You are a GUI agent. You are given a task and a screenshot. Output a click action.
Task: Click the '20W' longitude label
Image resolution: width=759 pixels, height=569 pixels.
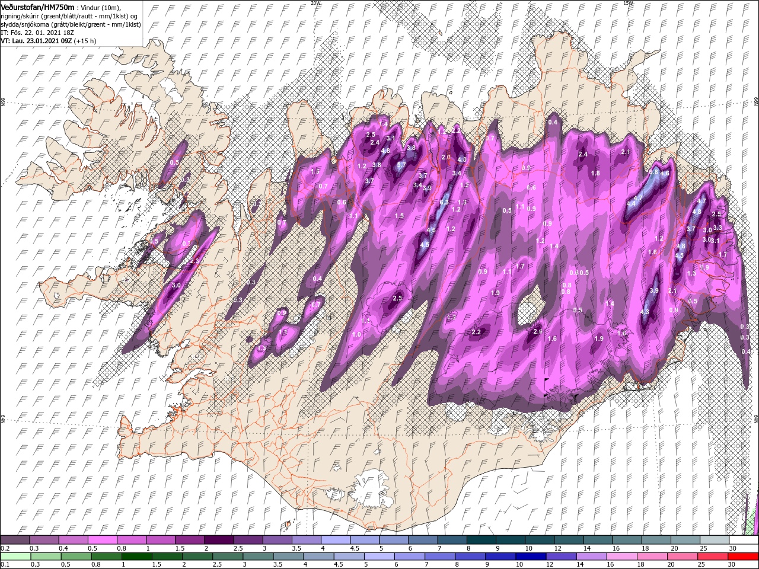315,3
